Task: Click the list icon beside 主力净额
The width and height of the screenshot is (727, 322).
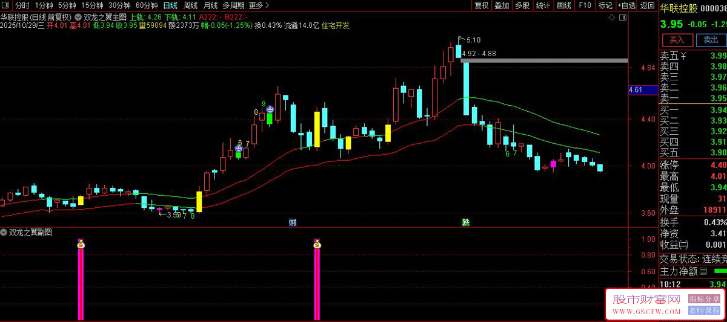Action: pyautogui.click(x=703, y=272)
